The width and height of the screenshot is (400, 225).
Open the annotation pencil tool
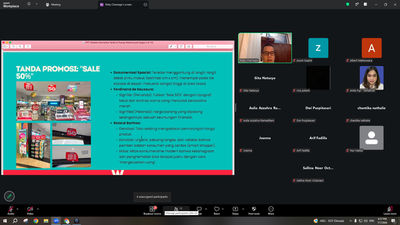click(9, 196)
